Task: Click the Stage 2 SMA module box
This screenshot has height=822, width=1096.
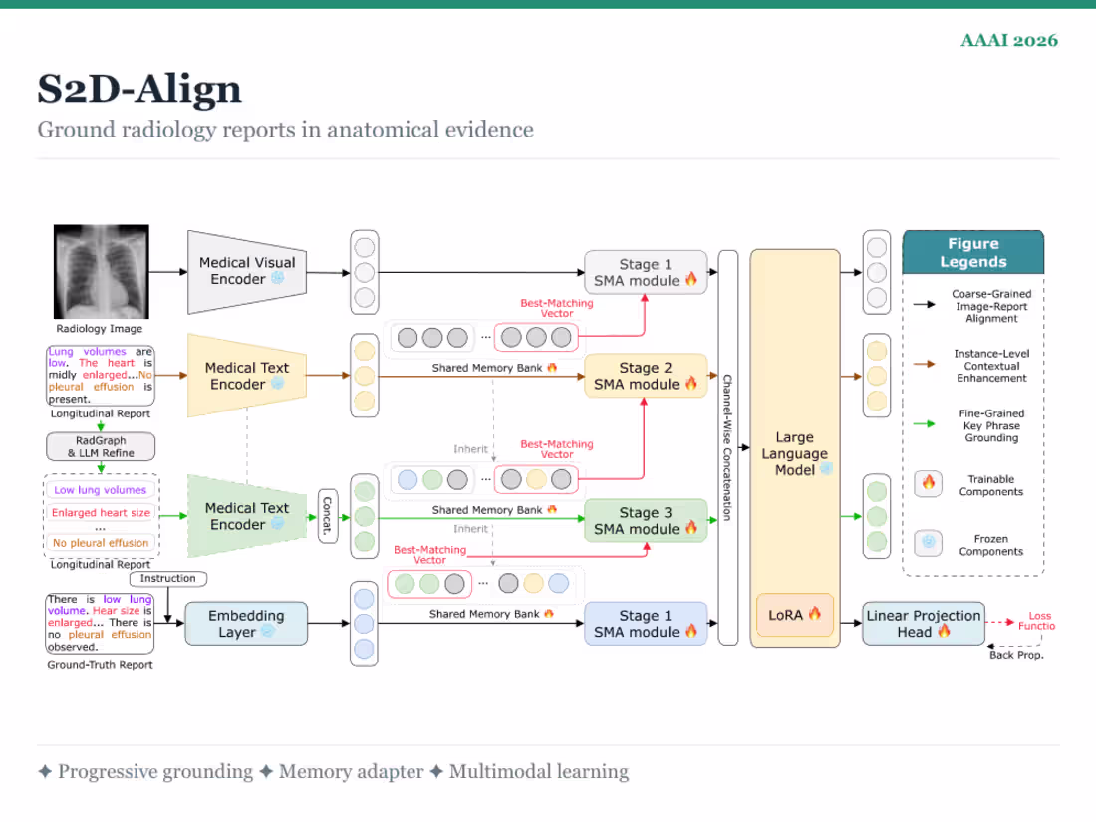Action: 646,376
